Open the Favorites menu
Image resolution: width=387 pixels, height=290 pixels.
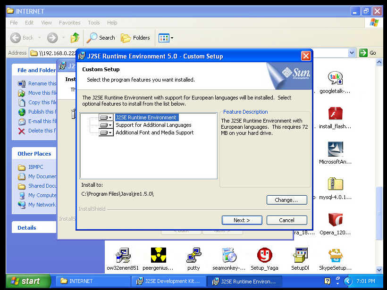pyautogui.click(x=69, y=23)
